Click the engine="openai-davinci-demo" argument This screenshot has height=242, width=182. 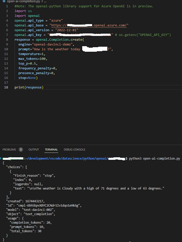coord(46,44)
